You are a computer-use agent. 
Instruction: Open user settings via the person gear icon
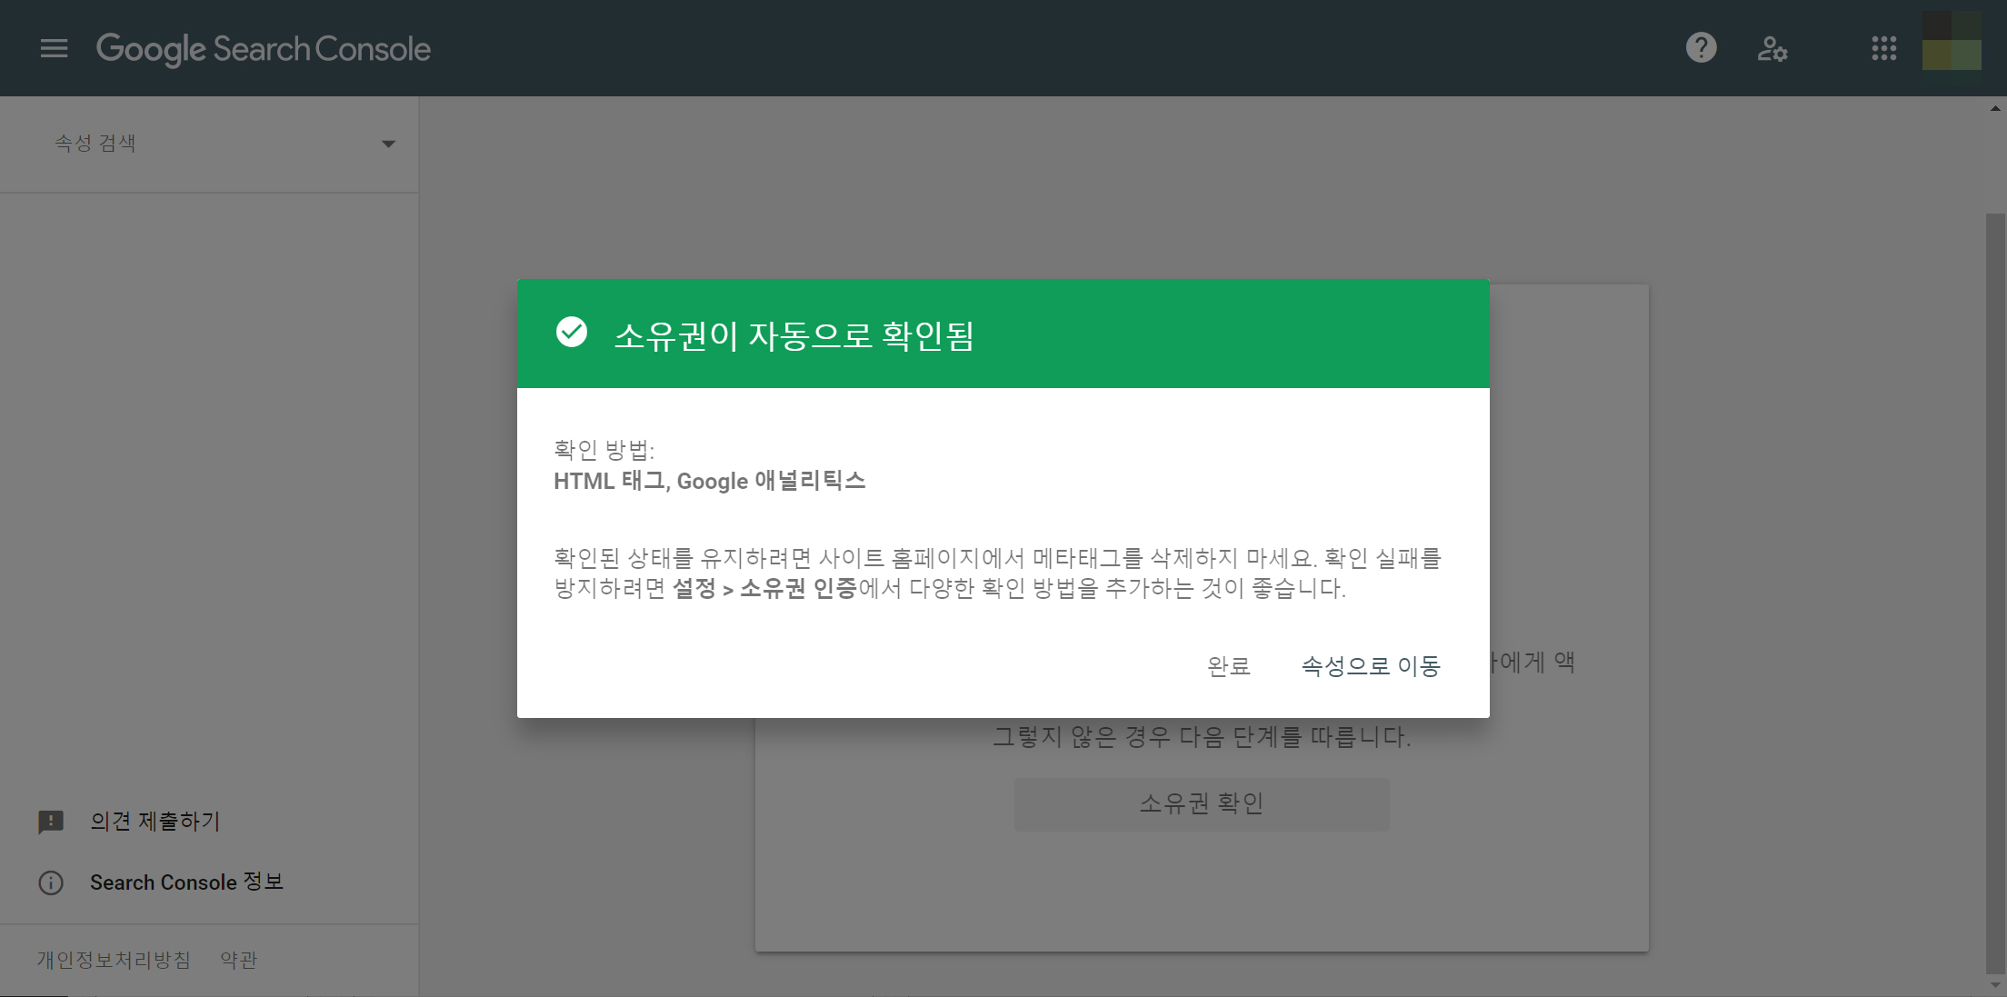[x=1772, y=50]
